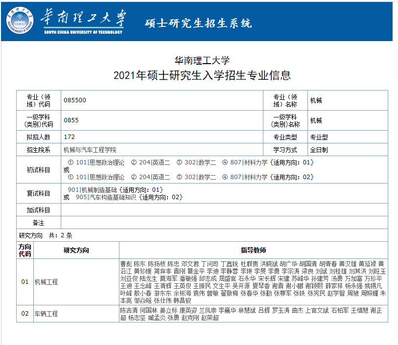Click the 专业（领域）名称 label cell
This screenshot has width=398, height=345.
click(x=285, y=100)
